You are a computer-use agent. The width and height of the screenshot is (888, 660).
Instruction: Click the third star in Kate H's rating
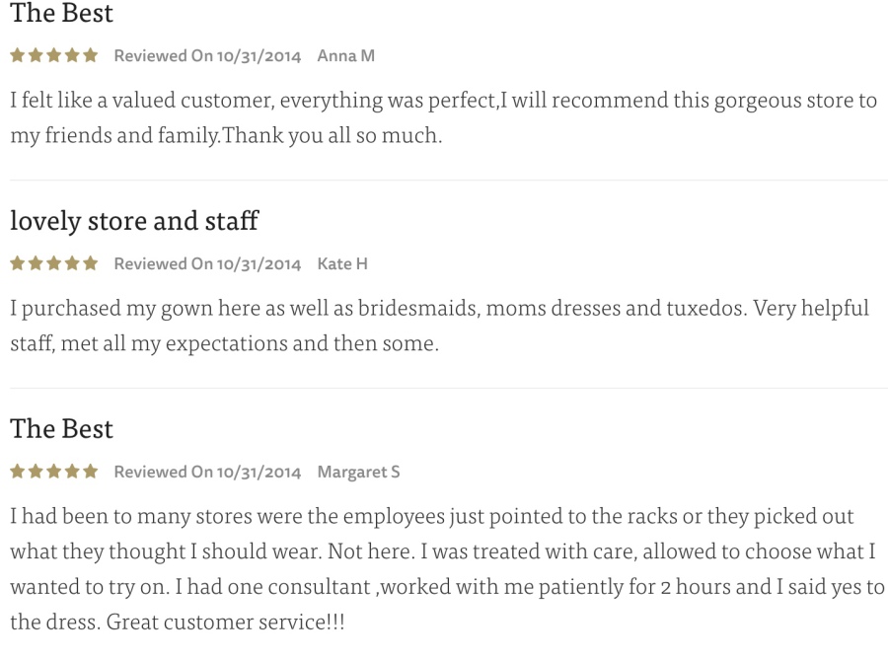pyautogui.click(x=54, y=263)
